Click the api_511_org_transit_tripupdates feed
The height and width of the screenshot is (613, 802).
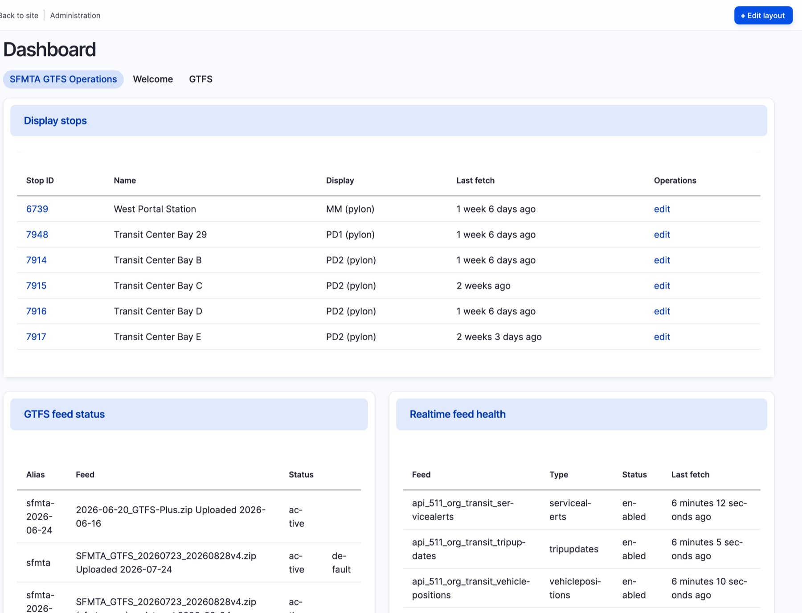coord(469,549)
